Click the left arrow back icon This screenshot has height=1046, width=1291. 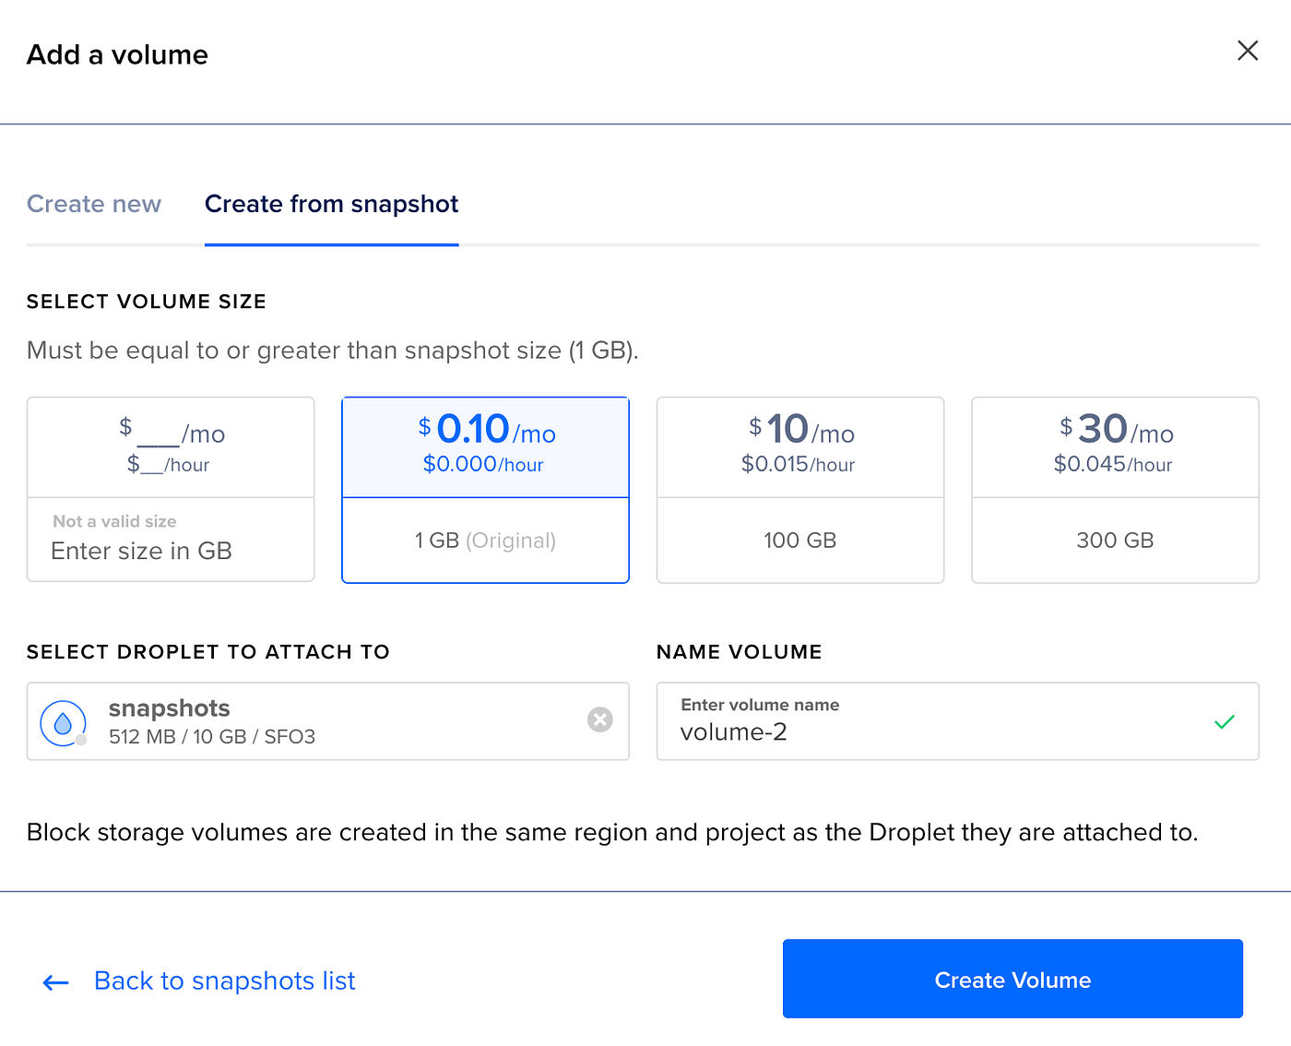(56, 982)
